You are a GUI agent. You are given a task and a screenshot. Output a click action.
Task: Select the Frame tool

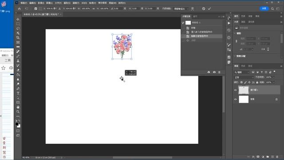point(18,42)
